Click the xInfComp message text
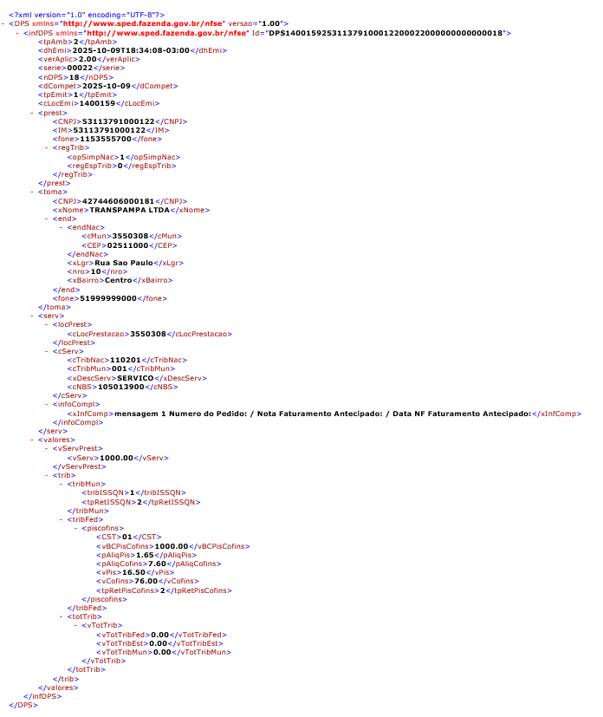 (322, 414)
